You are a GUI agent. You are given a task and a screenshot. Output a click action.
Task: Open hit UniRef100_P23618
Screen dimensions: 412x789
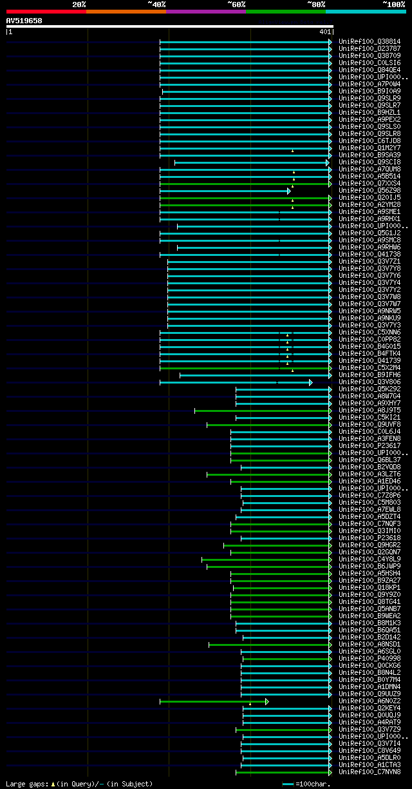(370, 538)
